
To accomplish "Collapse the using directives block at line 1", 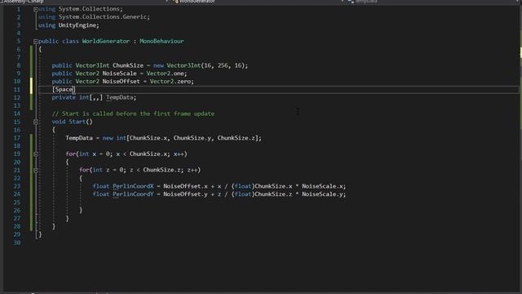I will (36, 9).
